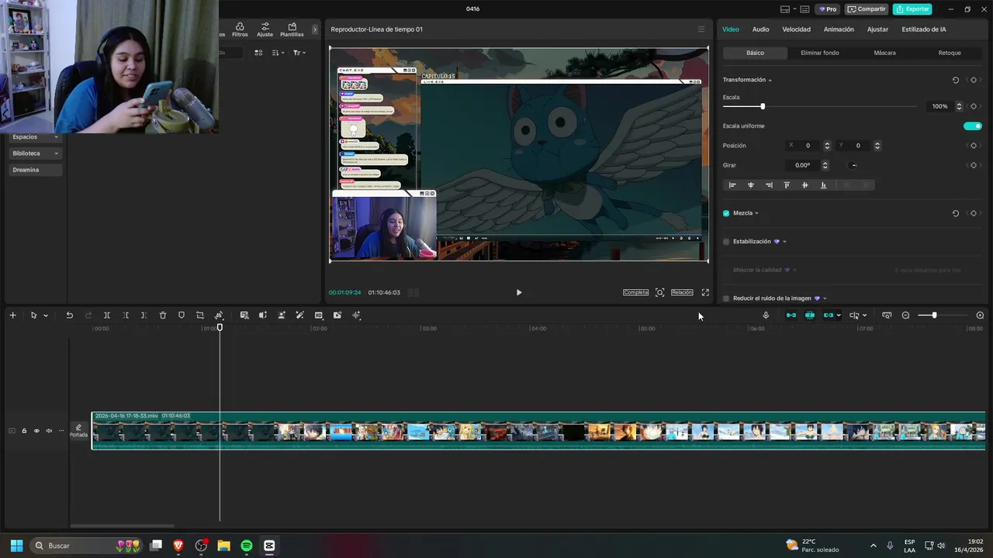Click the timeline zoom in magnifier icon

pyautogui.click(x=980, y=315)
